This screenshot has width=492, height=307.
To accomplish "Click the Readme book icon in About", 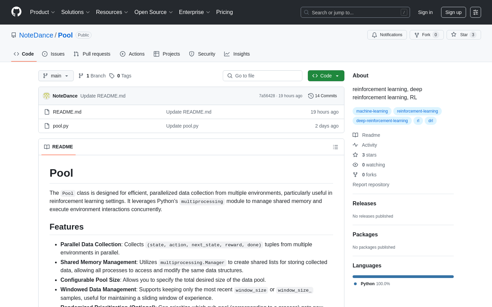I will (x=355, y=135).
